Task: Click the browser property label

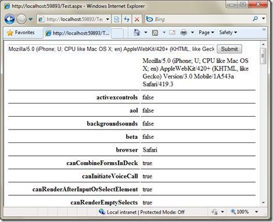Action: point(127,150)
